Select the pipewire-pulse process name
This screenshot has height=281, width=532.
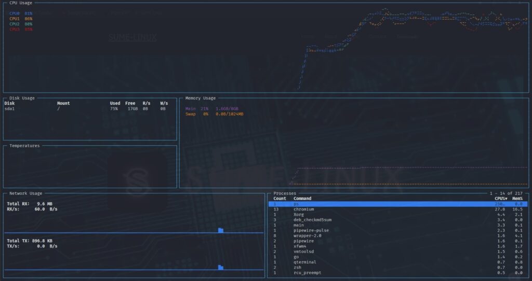coord(311,231)
